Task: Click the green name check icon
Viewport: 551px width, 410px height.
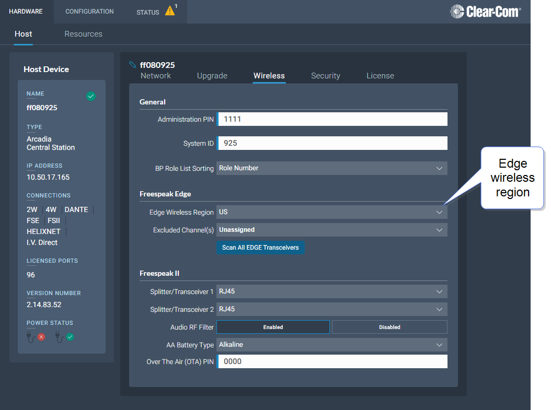Action: [x=91, y=96]
